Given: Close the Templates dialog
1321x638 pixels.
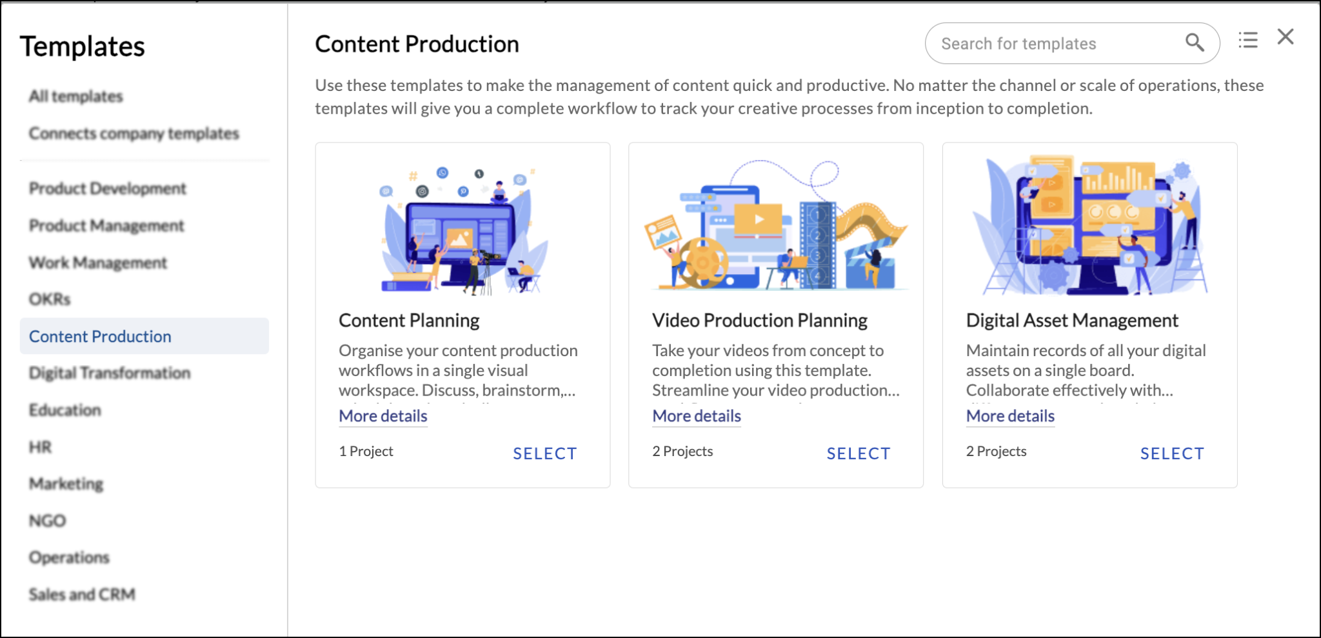Looking at the screenshot, I should [x=1285, y=37].
